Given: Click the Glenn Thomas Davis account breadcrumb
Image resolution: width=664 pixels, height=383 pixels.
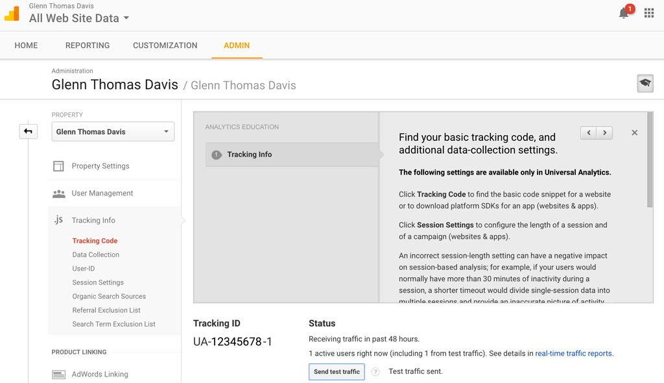Looking at the screenshot, I should click(x=115, y=84).
